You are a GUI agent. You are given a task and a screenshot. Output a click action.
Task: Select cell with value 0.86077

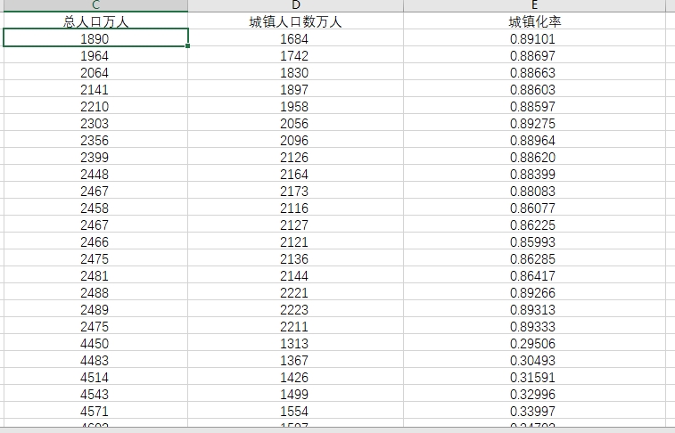(x=534, y=208)
